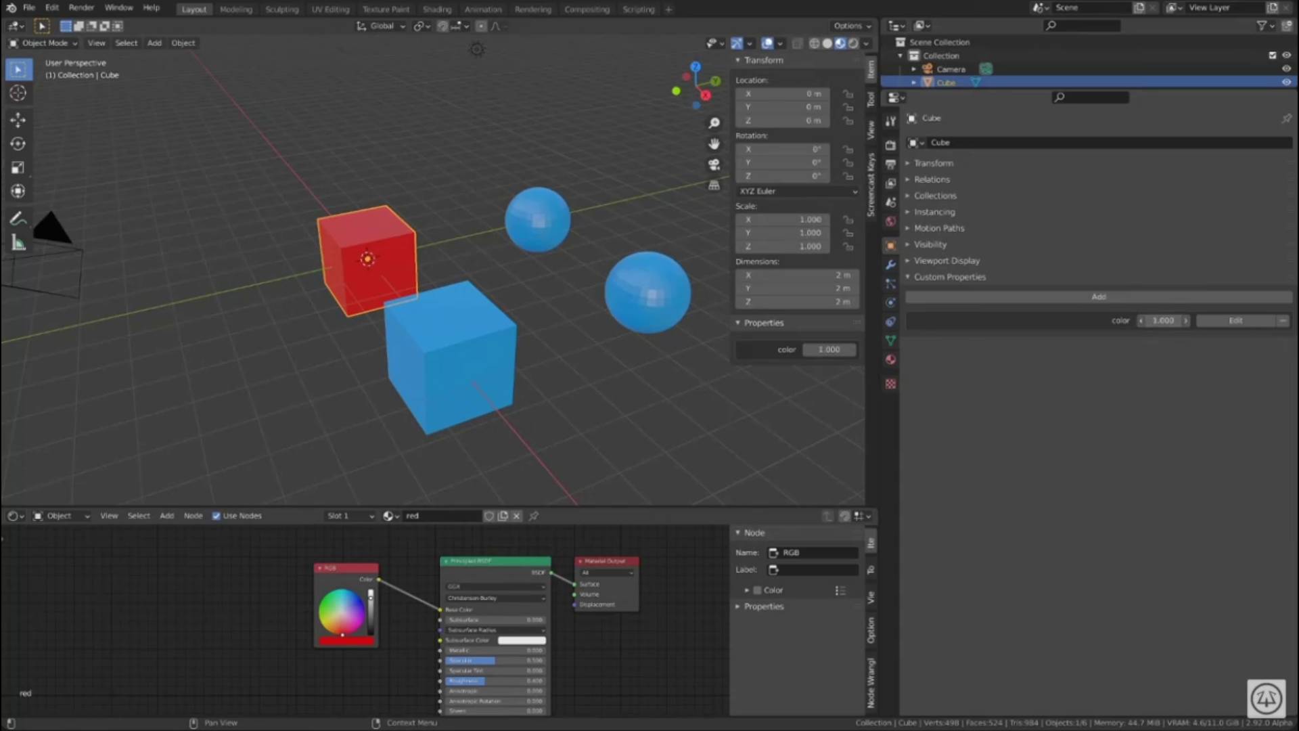
Task: Toggle lock on Location X
Action: pyautogui.click(x=848, y=93)
